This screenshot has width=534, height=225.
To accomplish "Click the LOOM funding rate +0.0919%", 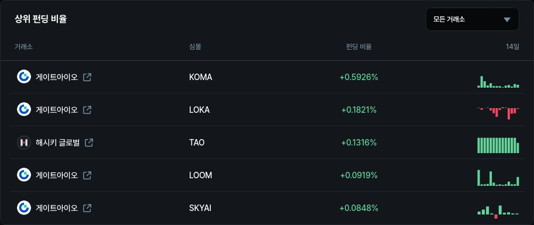I will coord(359,175).
